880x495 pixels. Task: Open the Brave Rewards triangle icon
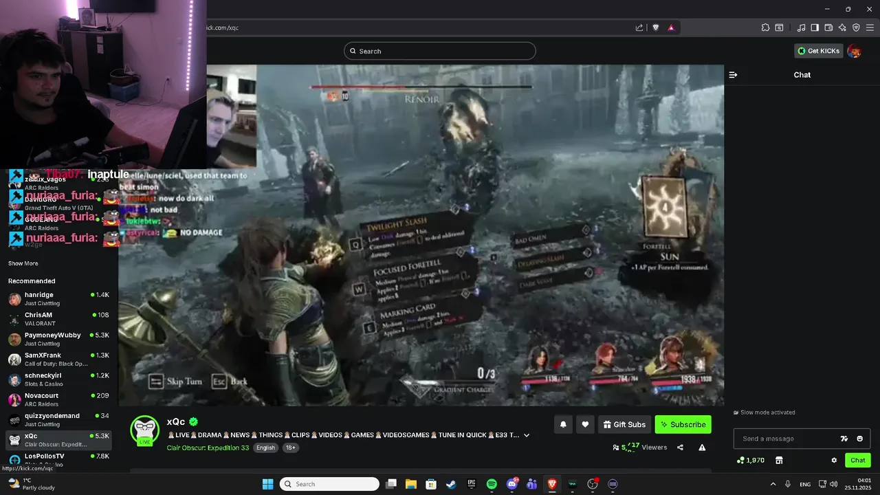[x=671, y=27]
